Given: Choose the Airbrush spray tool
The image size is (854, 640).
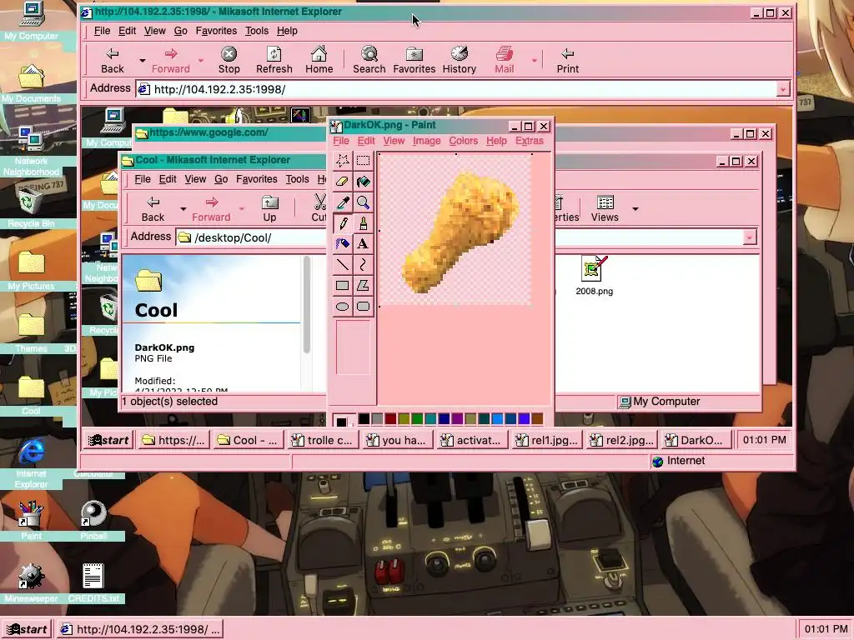Looking at the screenshot, I should click(x=343, y=244).
